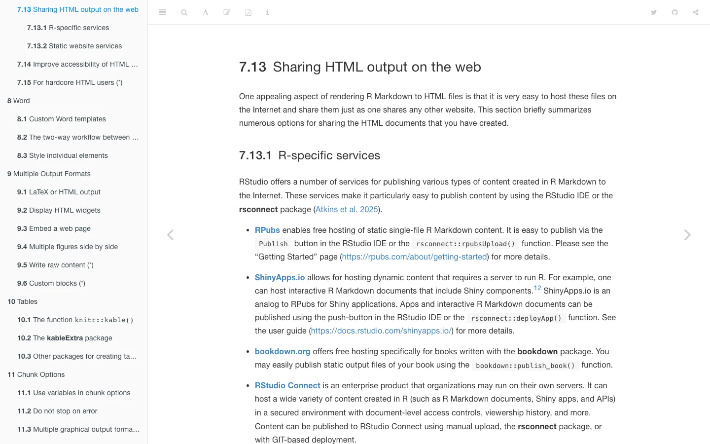This screenshot has width=710, height=444.
Task: Open the rpubs.com getting-started URL
Action: 415,257
